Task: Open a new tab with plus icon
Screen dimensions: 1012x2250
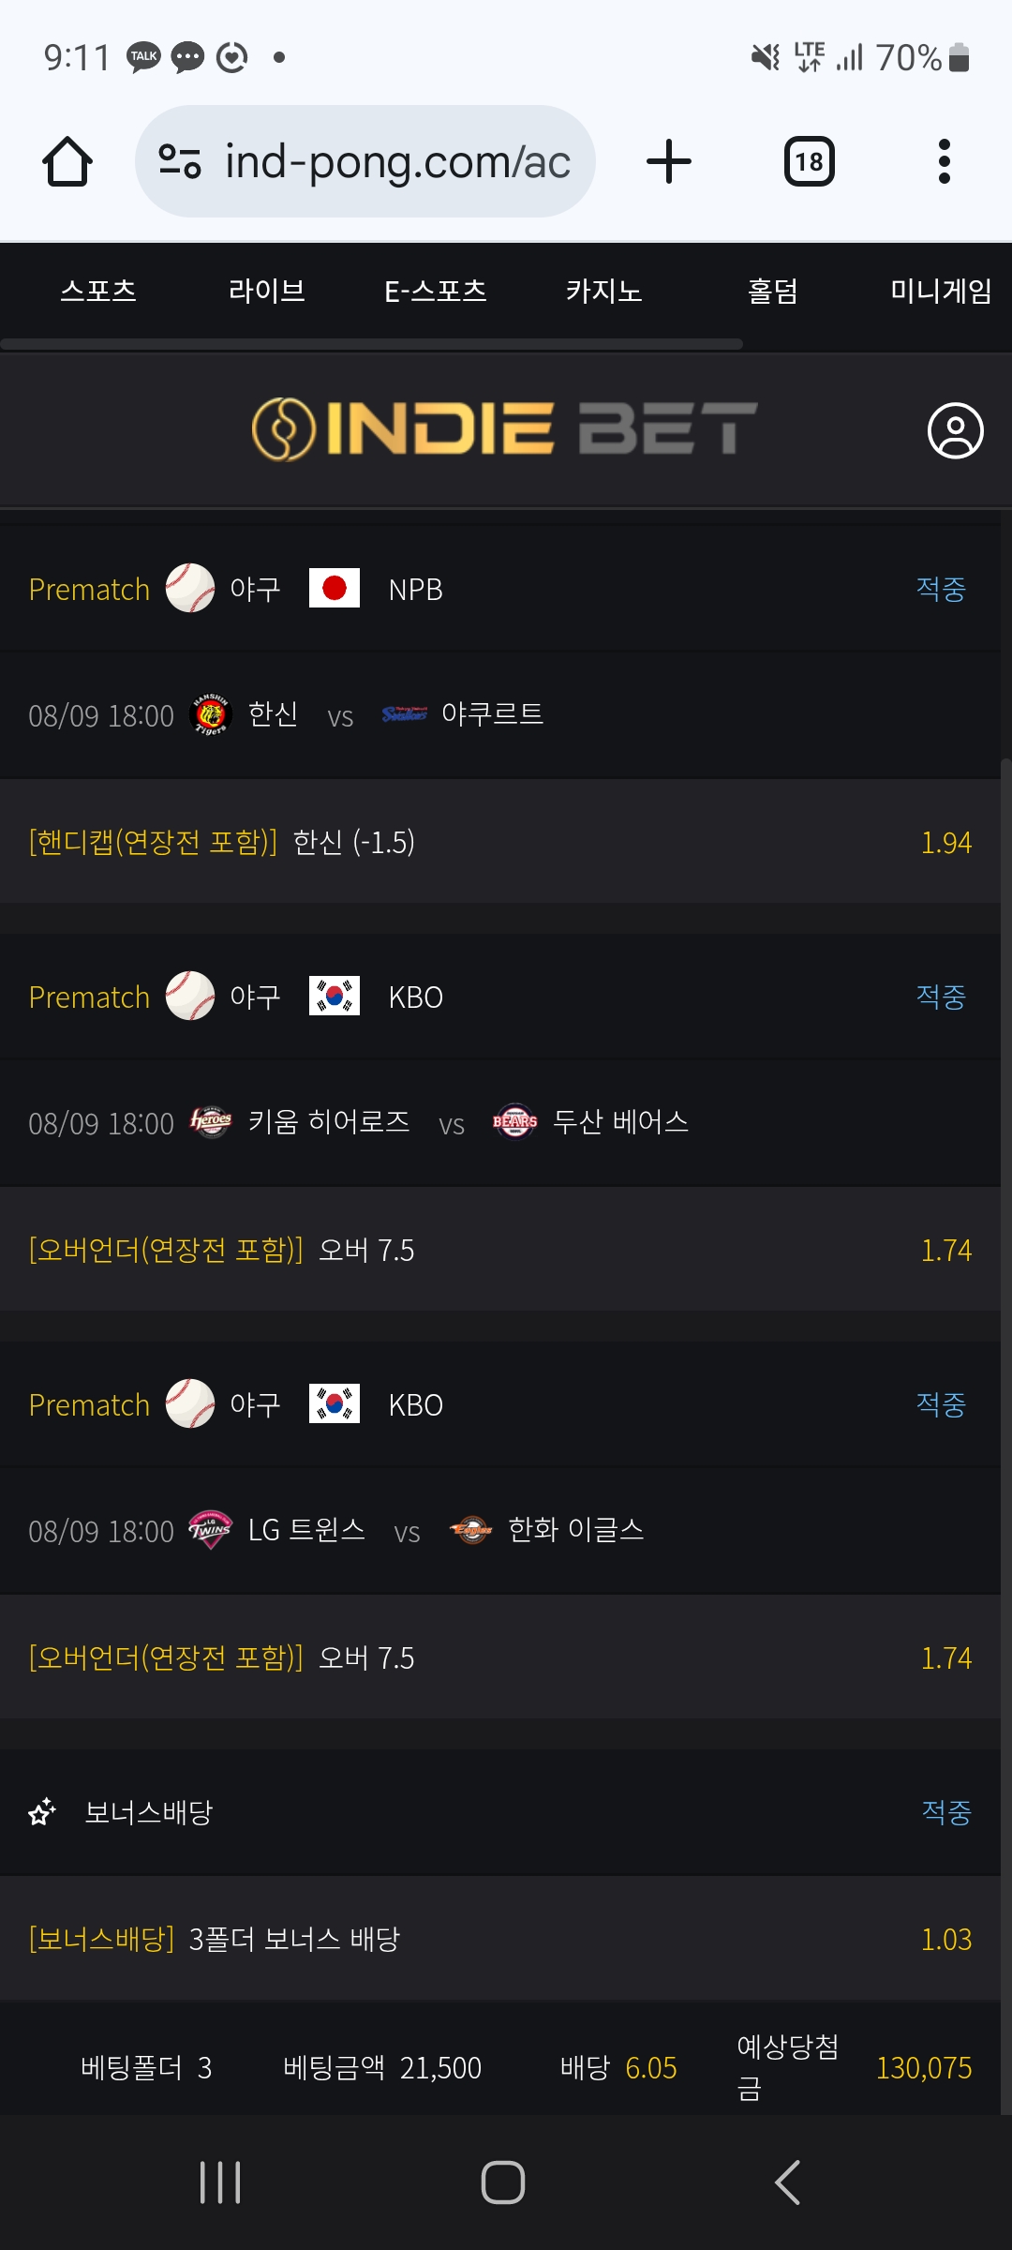Action: click(x=669, y=161)
